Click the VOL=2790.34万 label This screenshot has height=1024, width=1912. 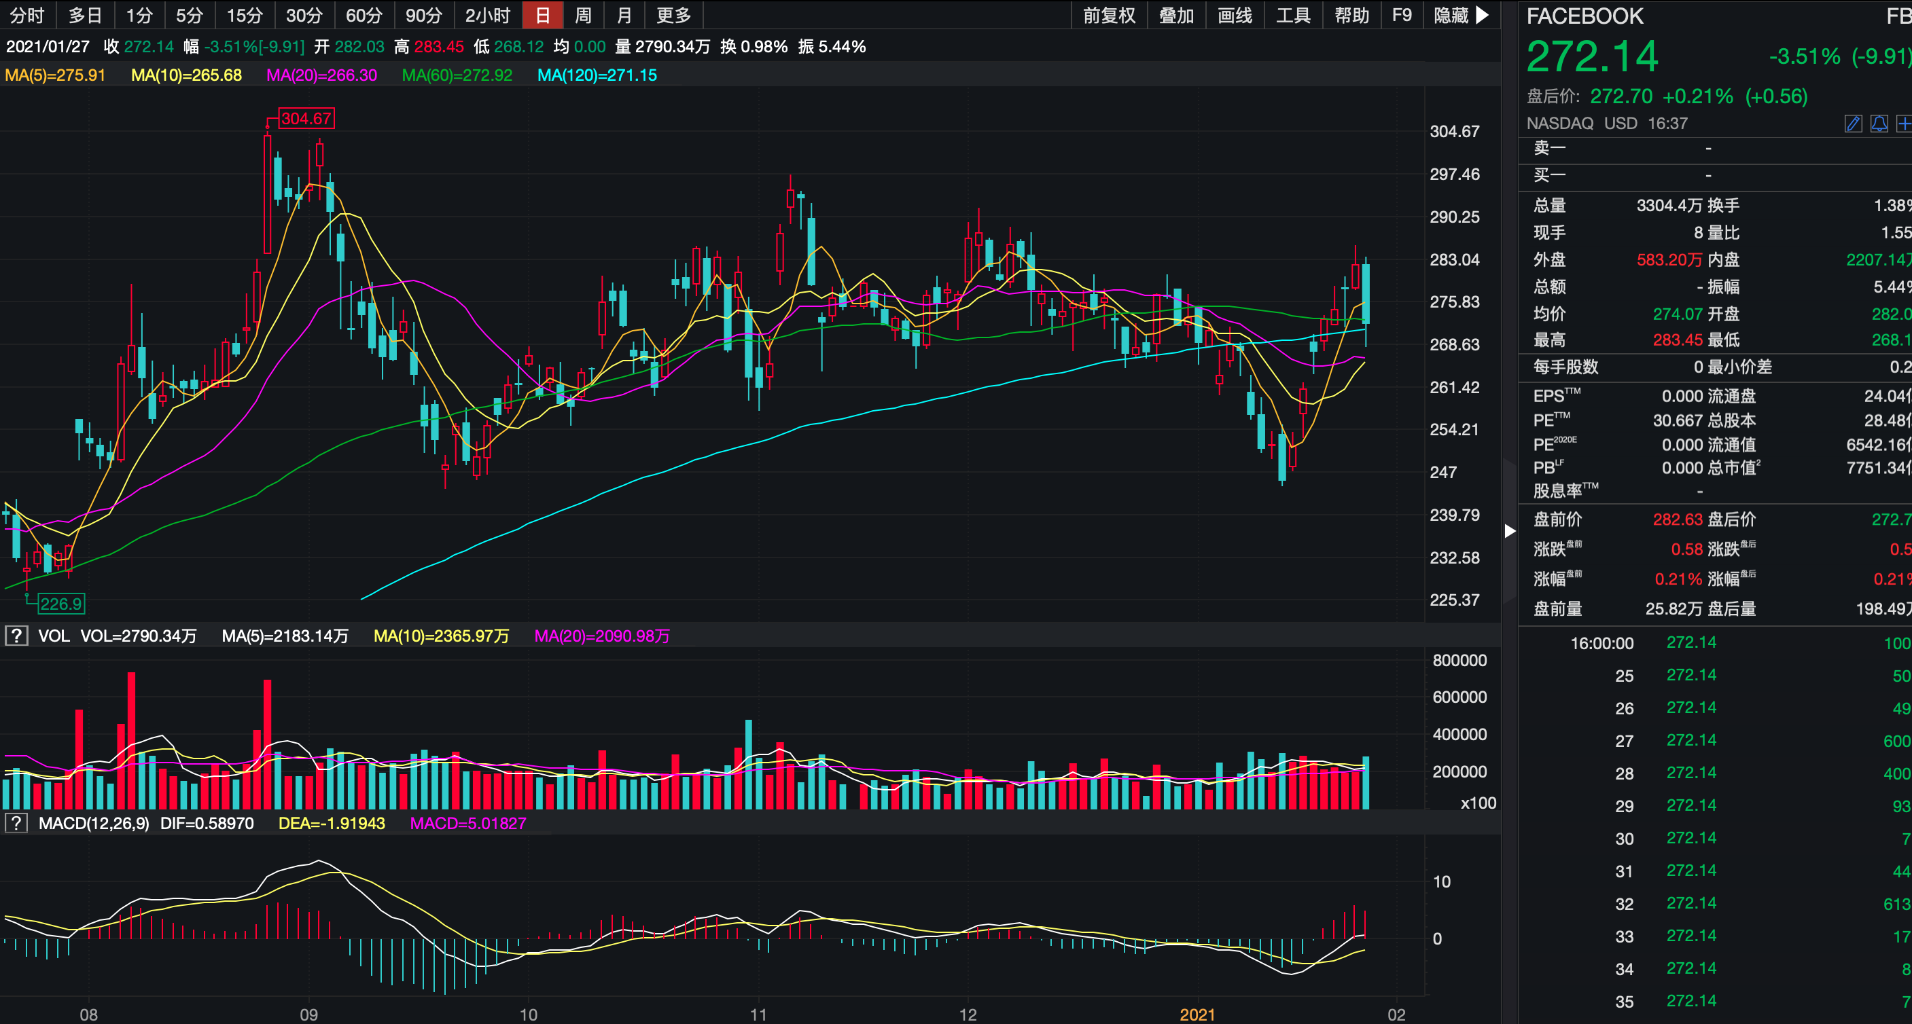[x=139, y=636]
